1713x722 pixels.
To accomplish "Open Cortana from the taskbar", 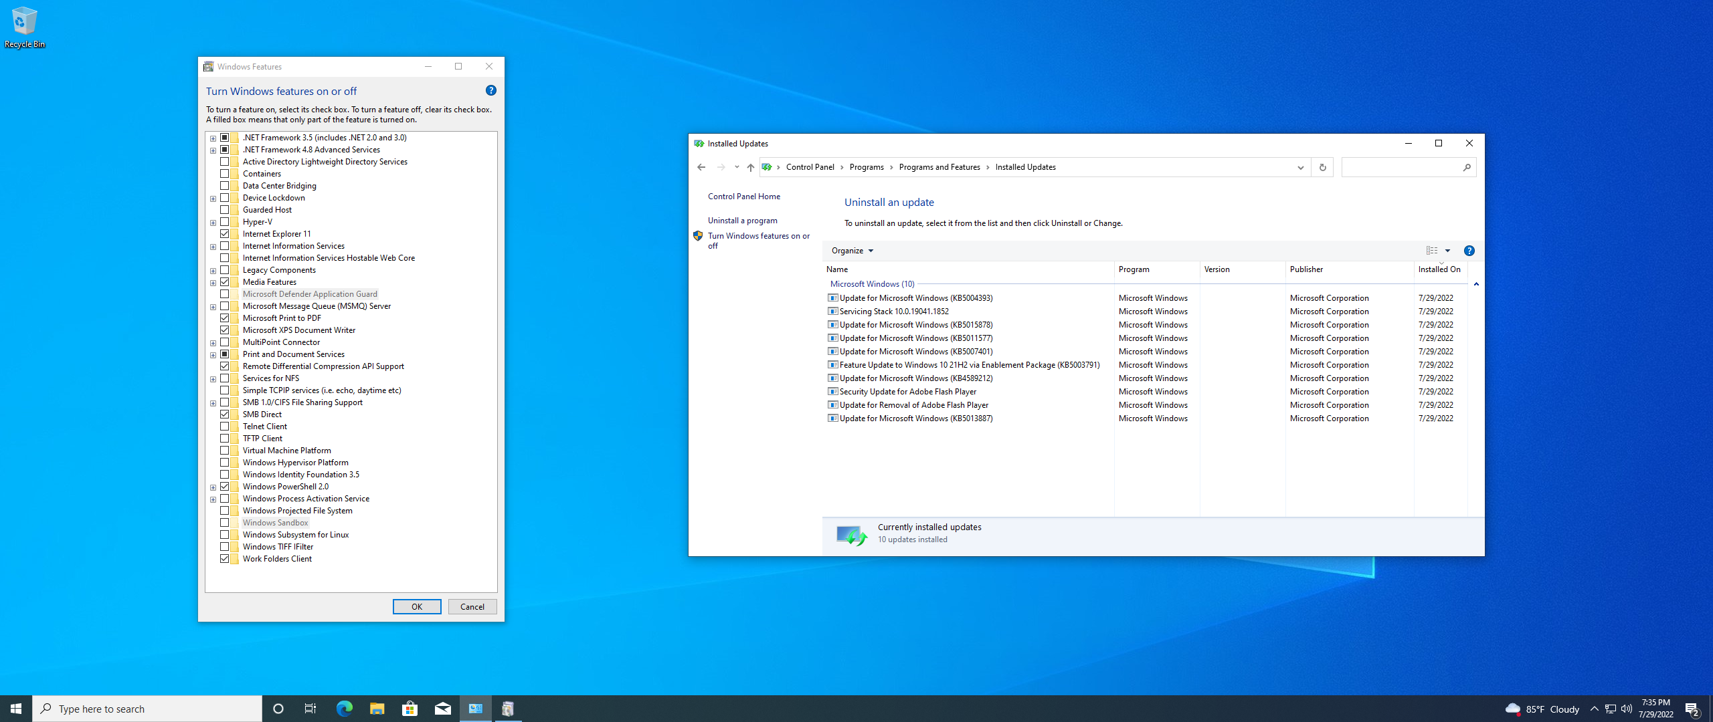I will [x=278, y=709].
